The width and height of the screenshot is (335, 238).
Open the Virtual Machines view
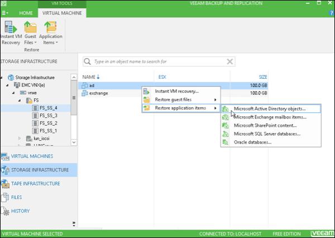[x=39, y=156]
